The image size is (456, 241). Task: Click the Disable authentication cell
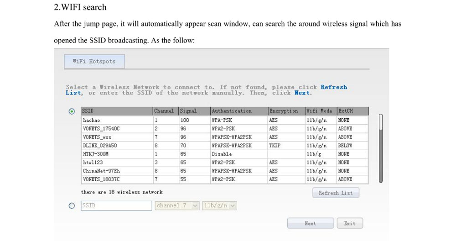(x=239, y=154)
